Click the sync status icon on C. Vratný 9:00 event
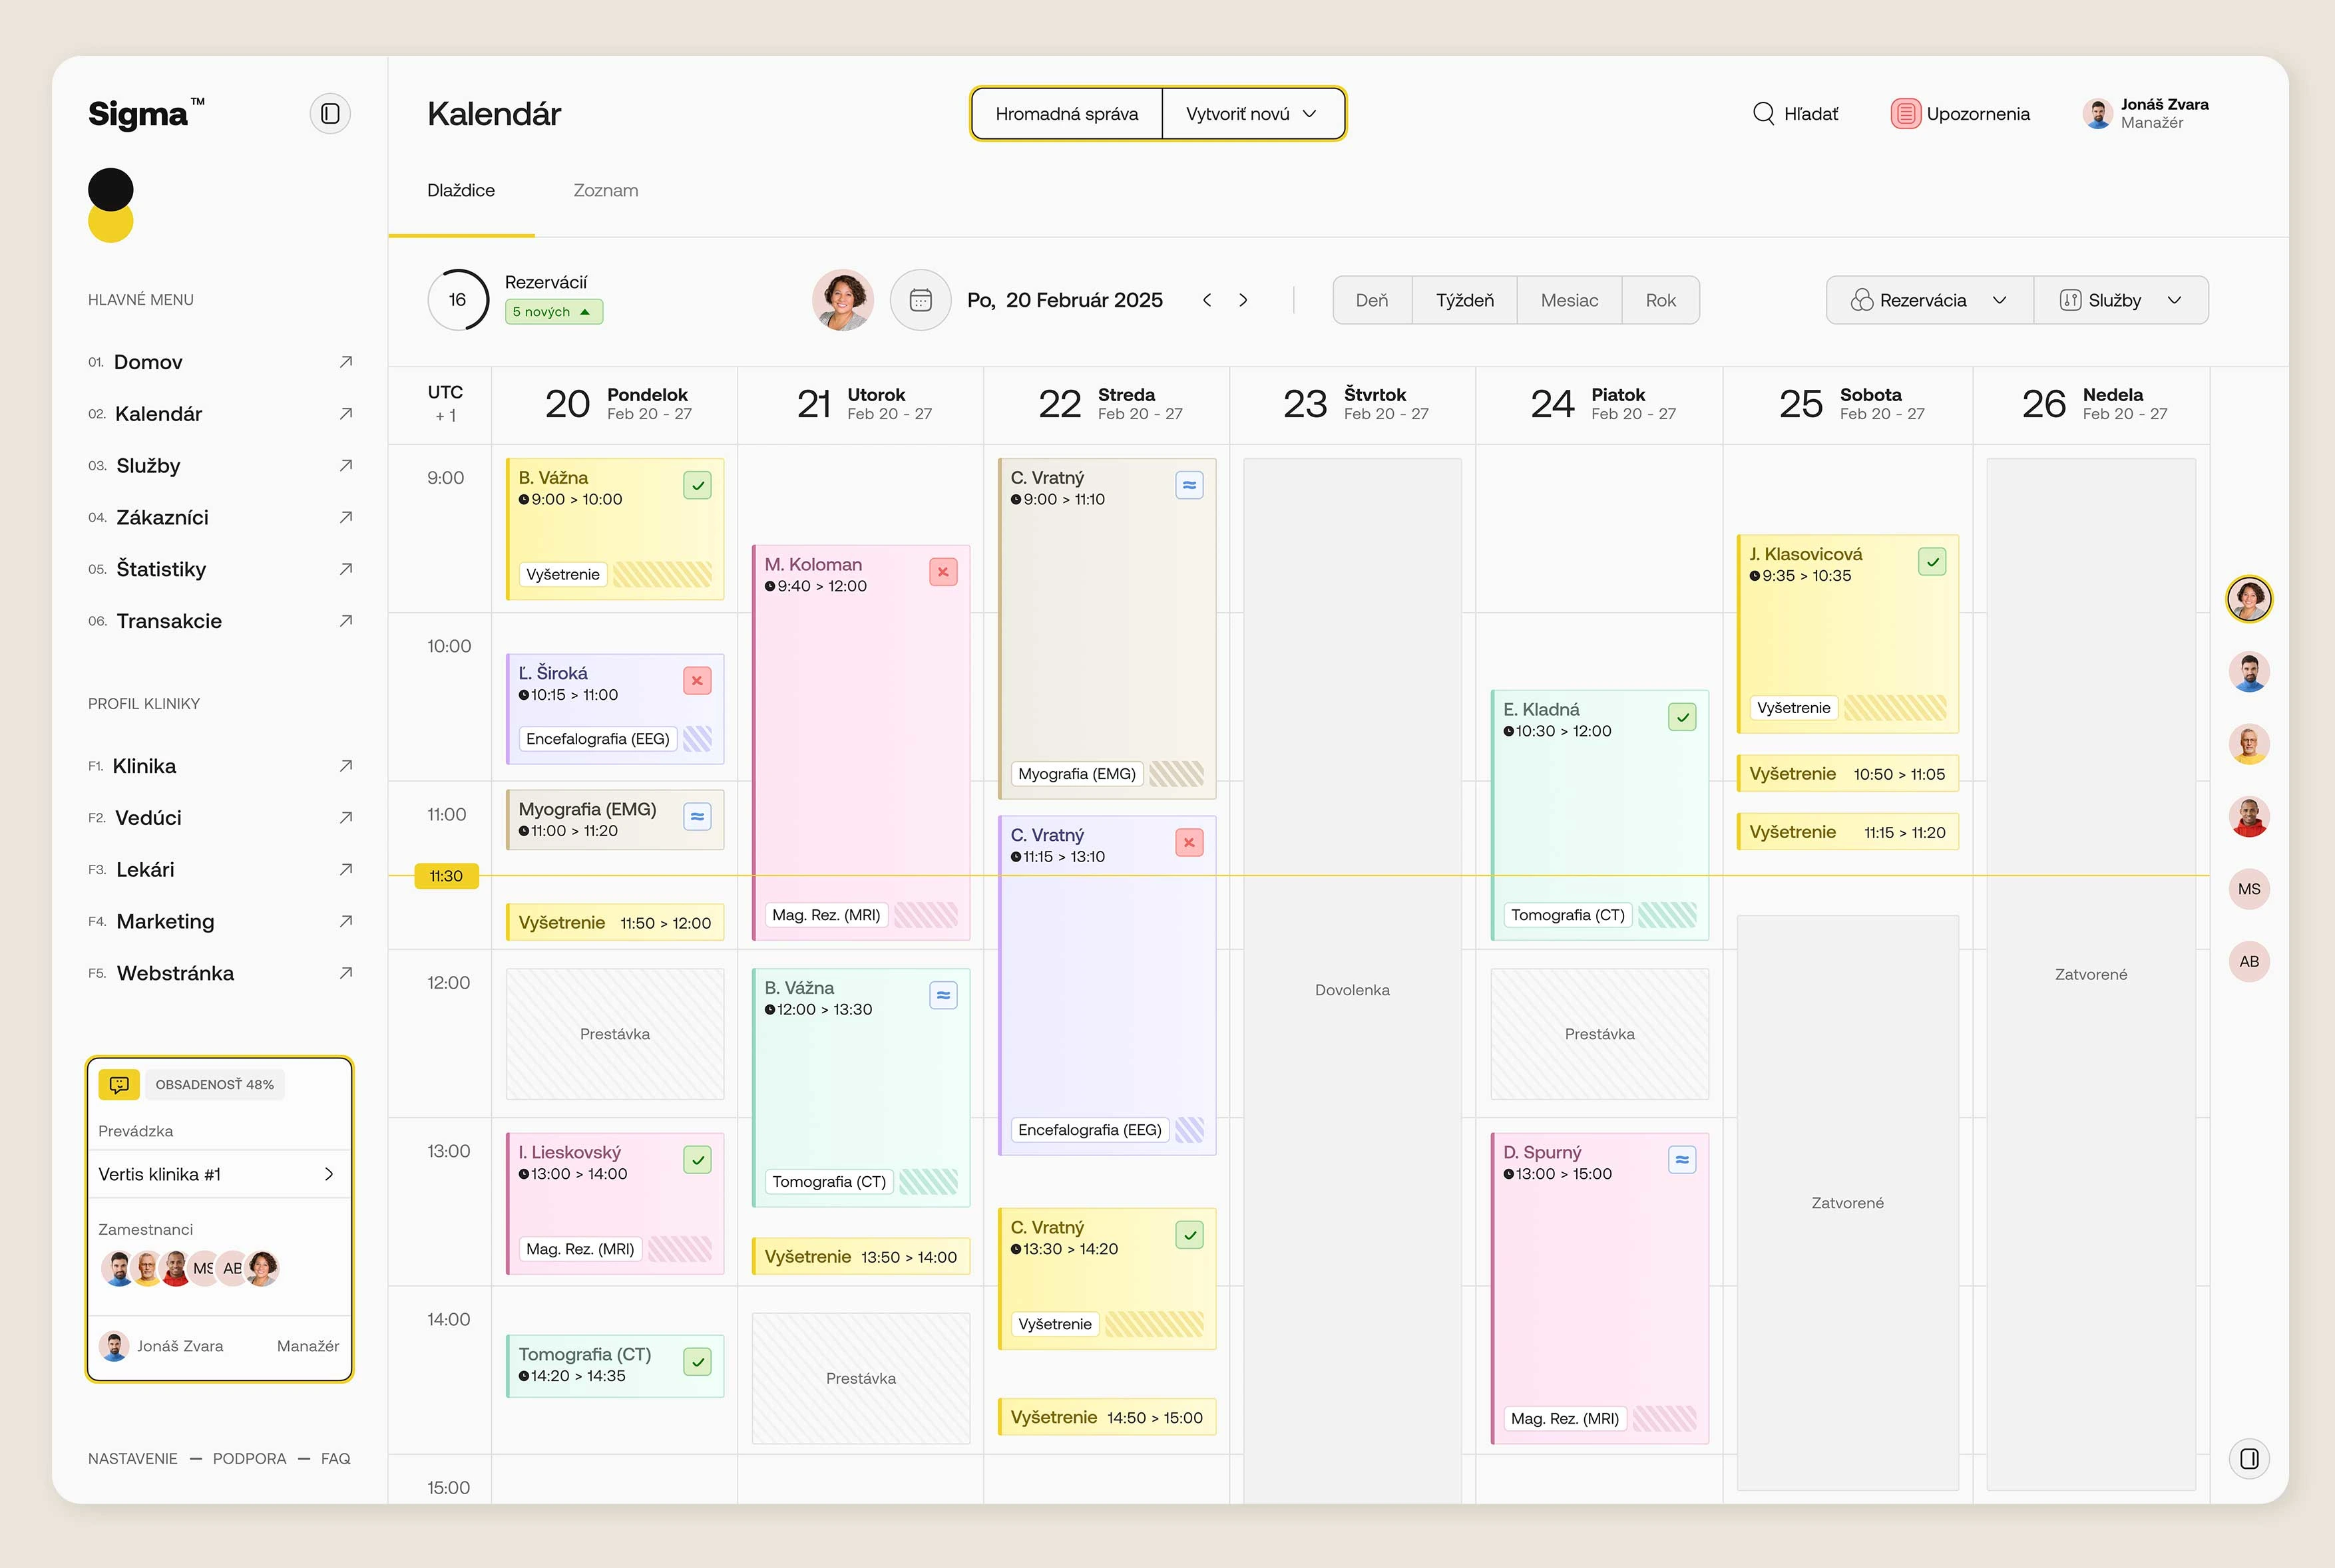 click(x=1189, y=484)
